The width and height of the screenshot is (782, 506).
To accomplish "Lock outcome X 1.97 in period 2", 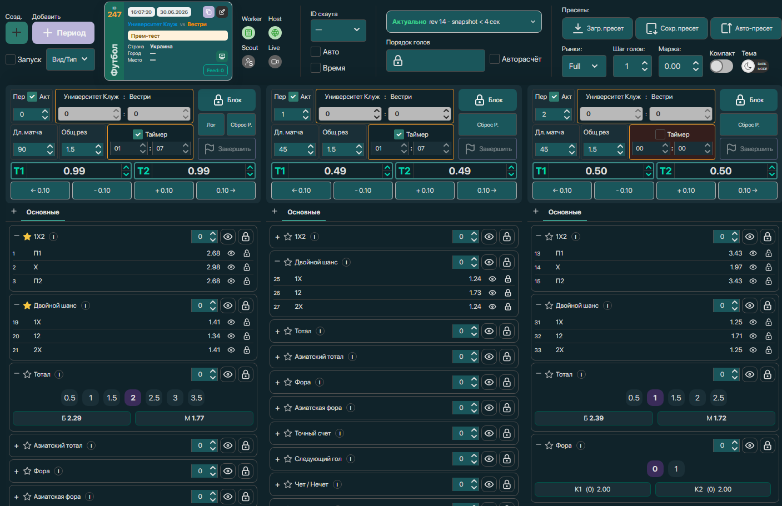I will click(x=769, y=267).
